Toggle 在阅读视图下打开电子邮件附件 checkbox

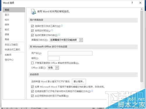click(x=32, y=91)
